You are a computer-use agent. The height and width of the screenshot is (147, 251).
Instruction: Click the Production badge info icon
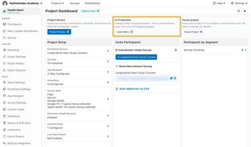coord(98,11)
